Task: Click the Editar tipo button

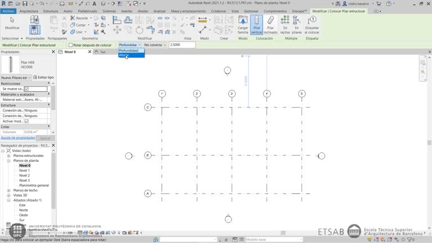Action: 43,78
